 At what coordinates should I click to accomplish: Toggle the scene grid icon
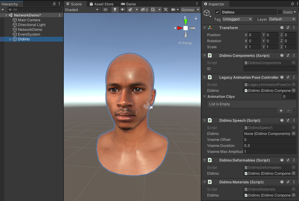point(153,10)
